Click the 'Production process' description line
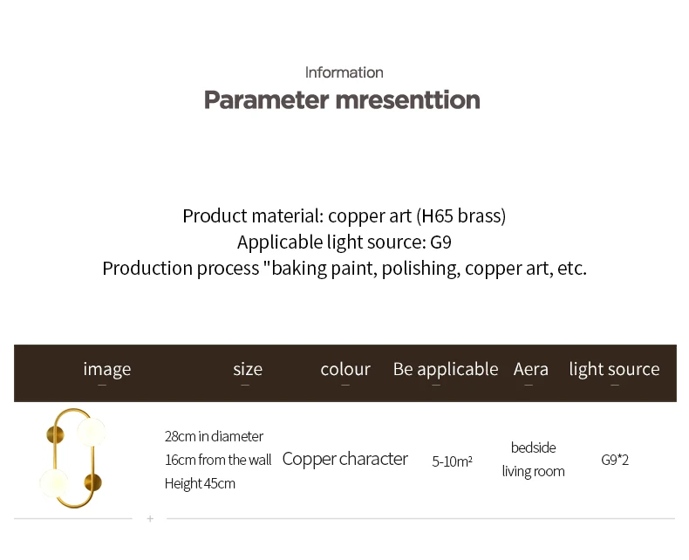 (344, 268)
